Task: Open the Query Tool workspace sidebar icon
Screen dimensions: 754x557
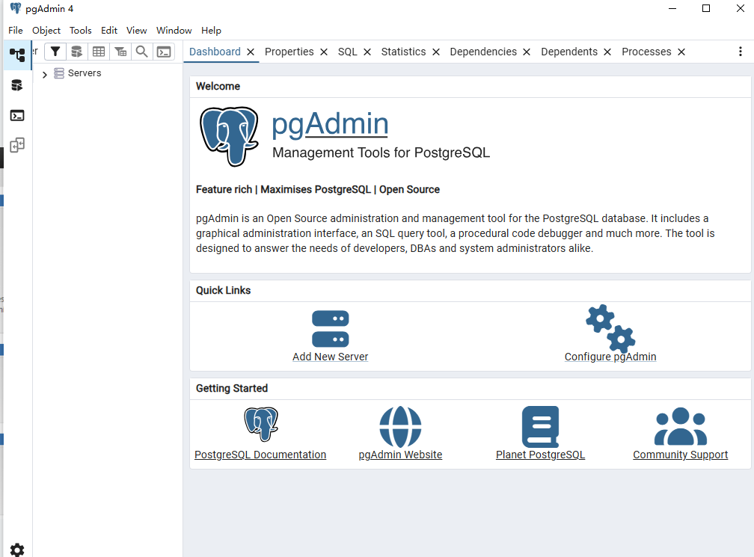Action: click(x=17, y=85)
